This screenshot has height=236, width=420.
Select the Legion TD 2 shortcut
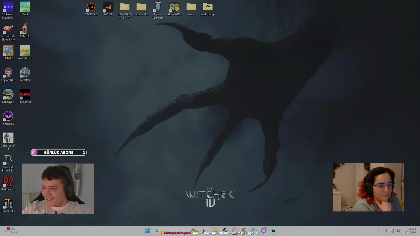[x=8, y=74]
